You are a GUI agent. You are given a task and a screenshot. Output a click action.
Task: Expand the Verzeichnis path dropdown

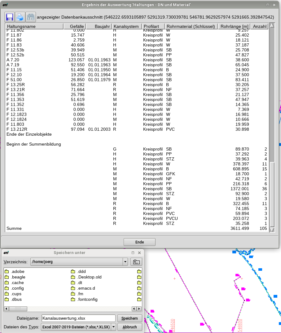tap(125, 262)
